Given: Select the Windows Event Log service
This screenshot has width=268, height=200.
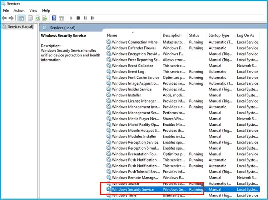Looking at the screenshot, I should click(183, 71).
